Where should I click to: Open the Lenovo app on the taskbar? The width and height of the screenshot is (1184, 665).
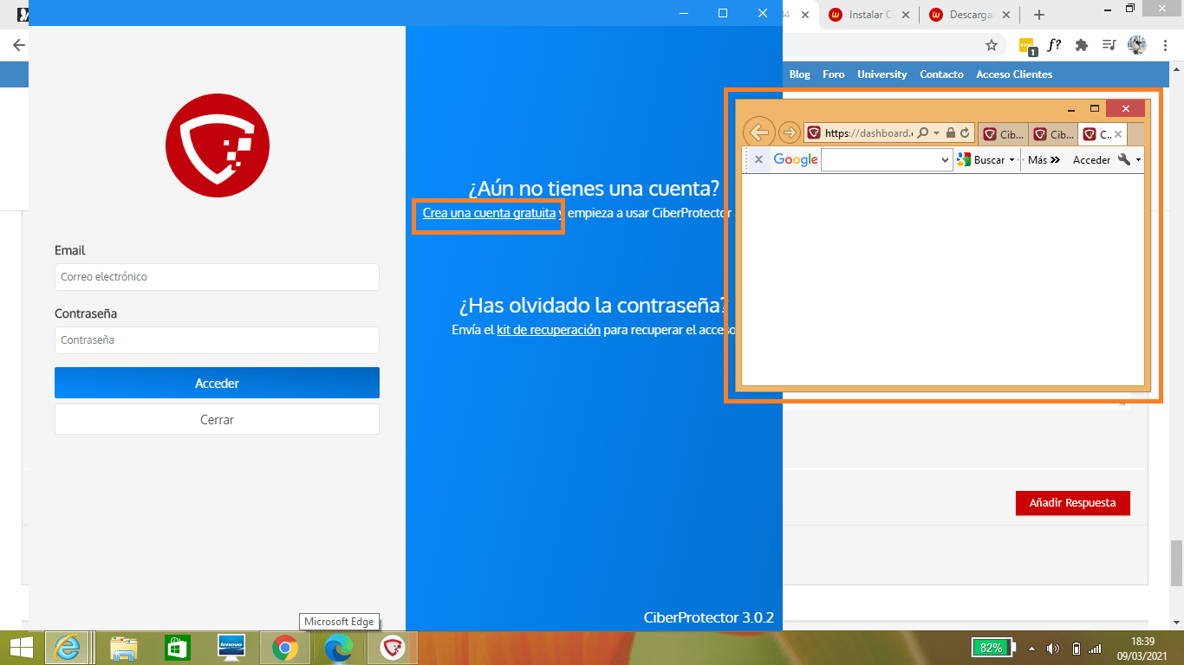click(231, 648)
